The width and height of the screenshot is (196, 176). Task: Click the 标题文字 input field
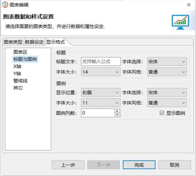(x=101, y=62)
